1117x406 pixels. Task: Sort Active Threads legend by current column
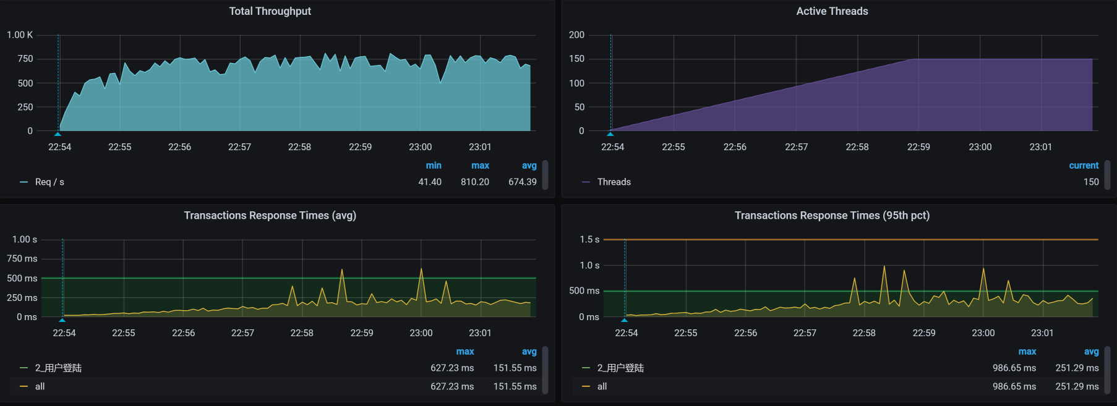(x=1084, y=166)
